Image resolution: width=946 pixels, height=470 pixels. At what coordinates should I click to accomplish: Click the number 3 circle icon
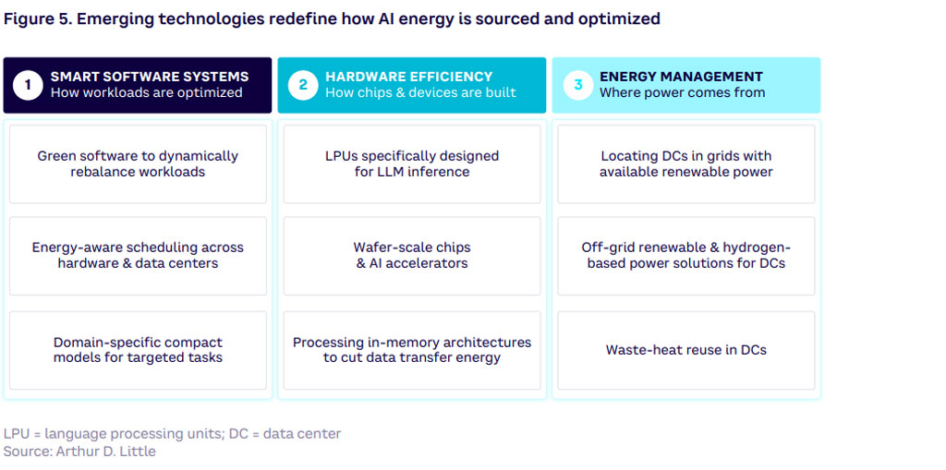click(x=577, y=85)
